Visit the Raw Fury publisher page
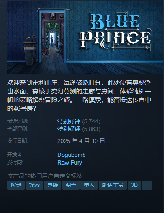The image size is (164, 213). 70,163
